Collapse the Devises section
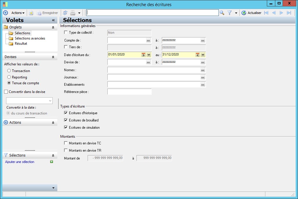Screen dimensions: 298x199 (53, 57)
